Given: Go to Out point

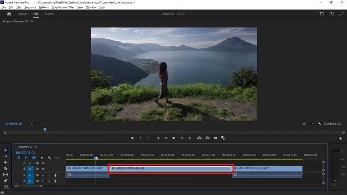Looking at the screenshot, I should point(190,138).
